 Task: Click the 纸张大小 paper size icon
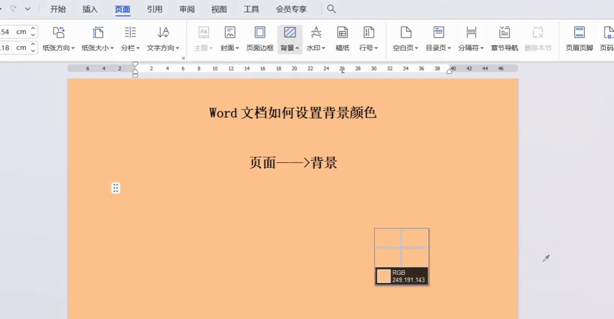coord(98,33)
